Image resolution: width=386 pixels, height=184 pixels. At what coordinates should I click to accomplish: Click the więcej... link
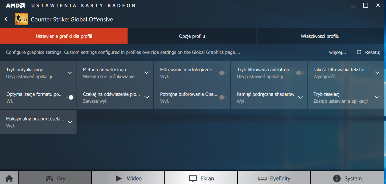point(337,52)
